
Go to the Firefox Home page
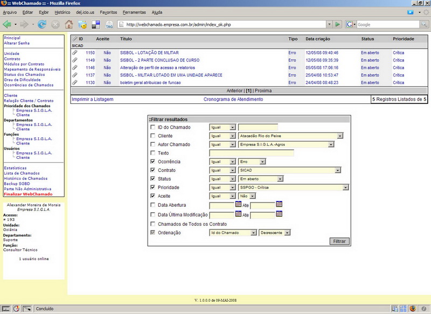pos(69,24)
